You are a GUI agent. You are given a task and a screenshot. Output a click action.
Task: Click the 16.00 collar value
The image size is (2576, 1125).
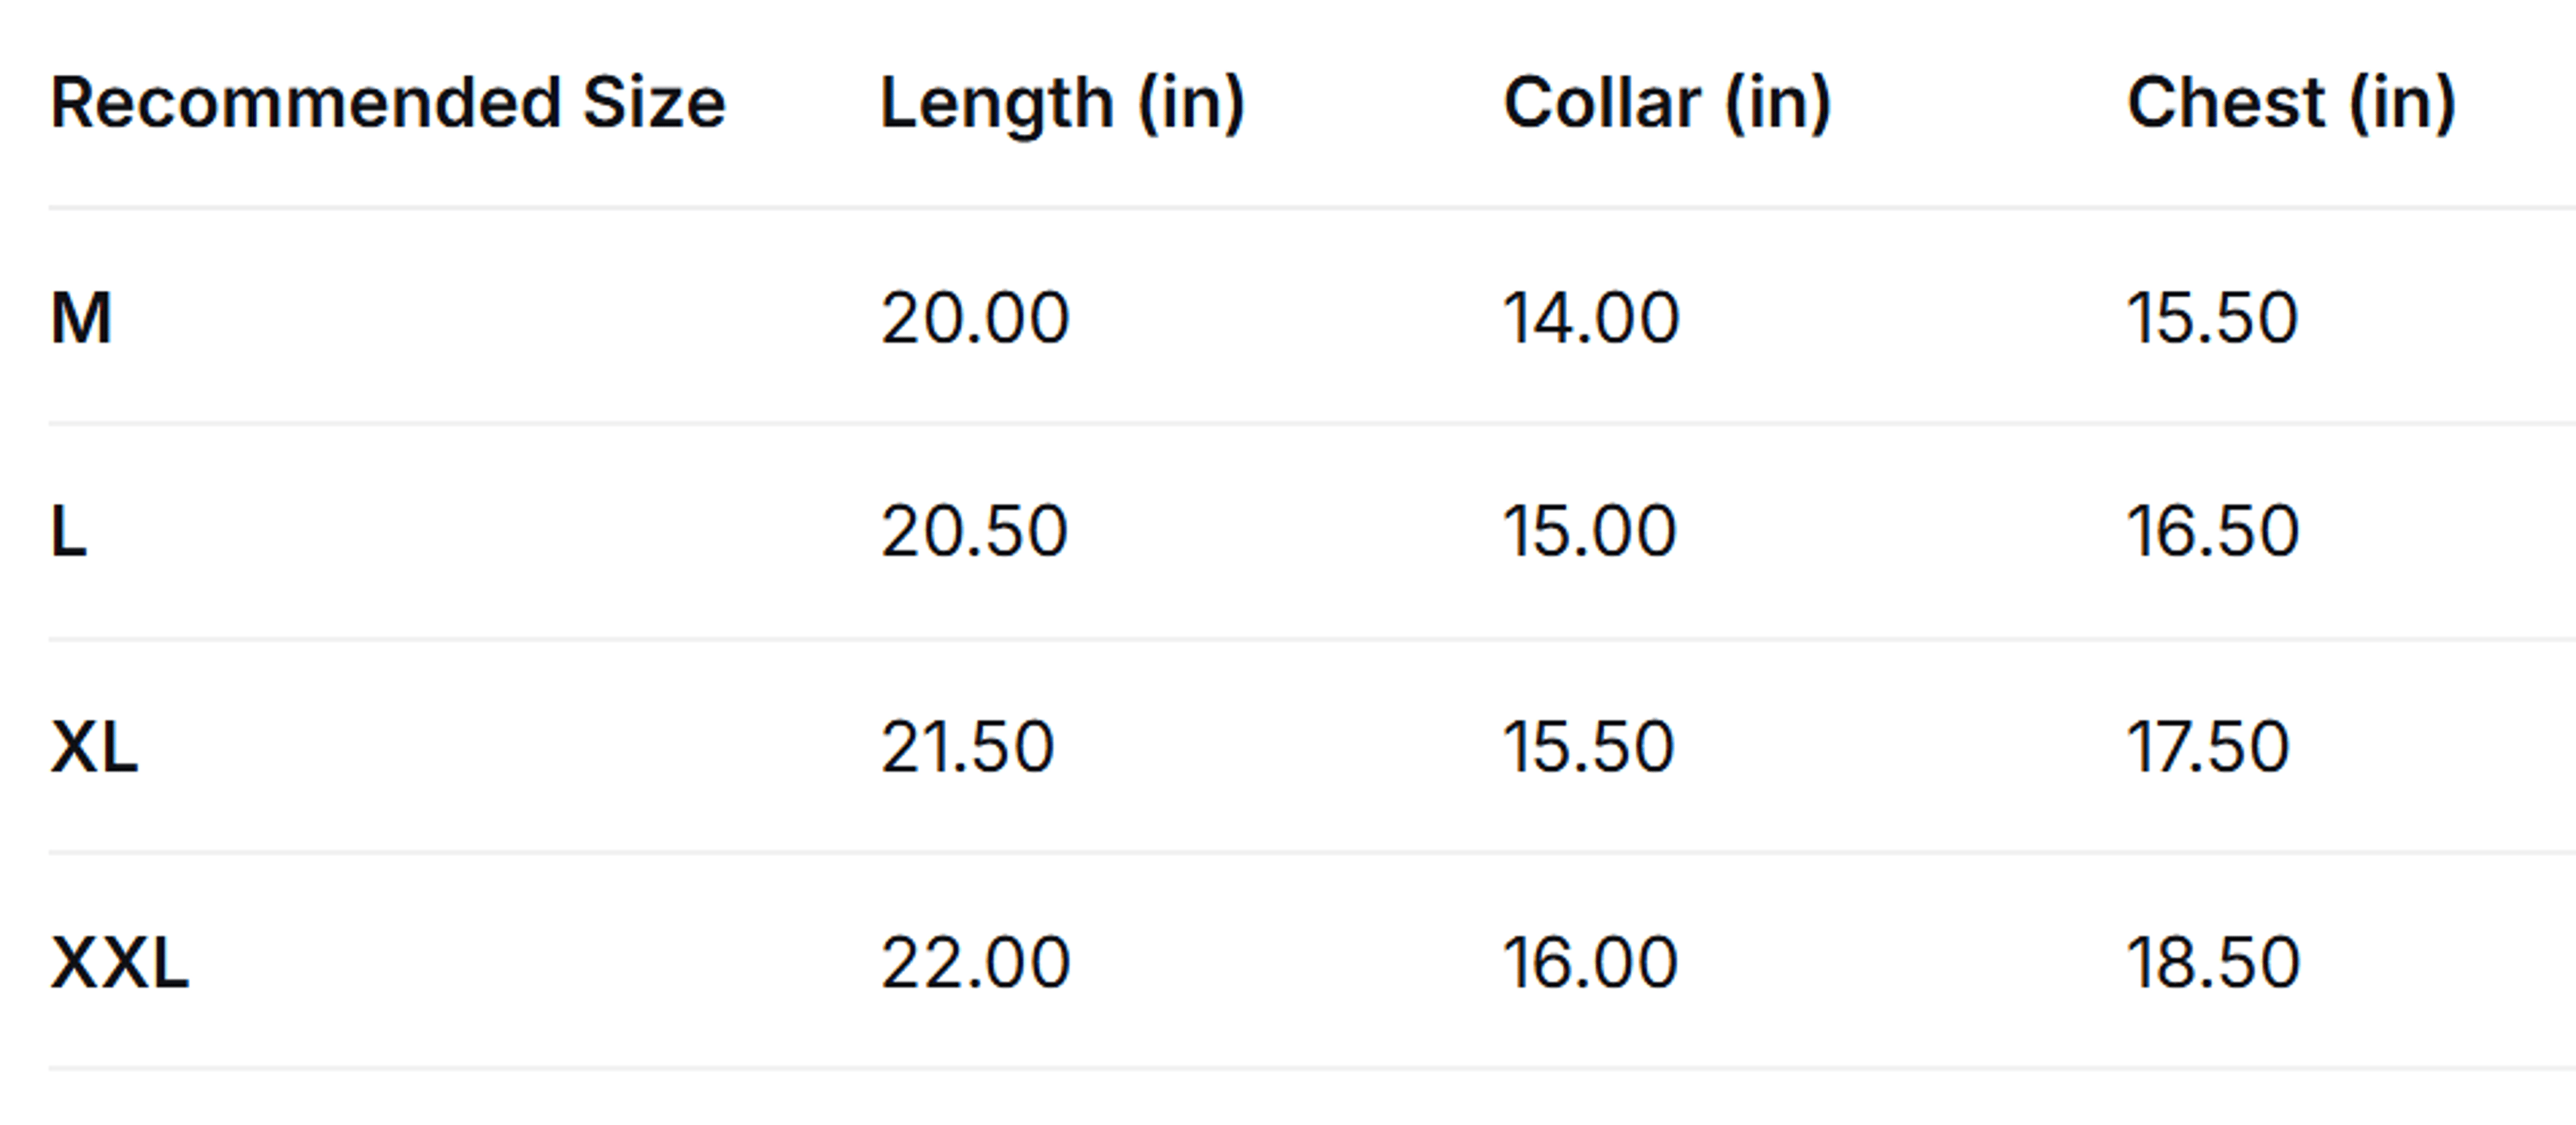1591,963
